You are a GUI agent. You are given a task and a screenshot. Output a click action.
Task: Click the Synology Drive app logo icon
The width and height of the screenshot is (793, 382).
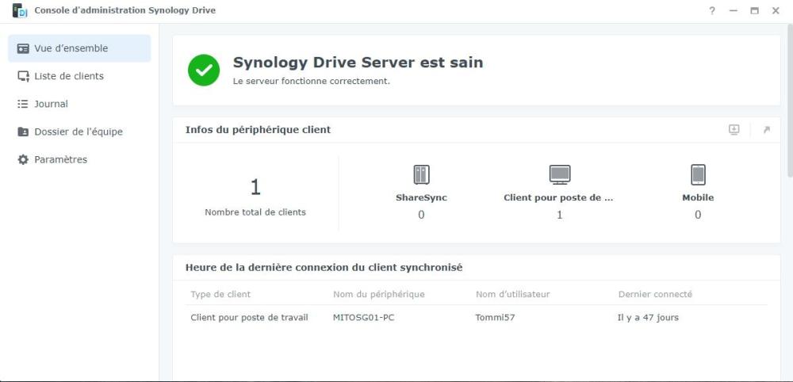point(20,10)
